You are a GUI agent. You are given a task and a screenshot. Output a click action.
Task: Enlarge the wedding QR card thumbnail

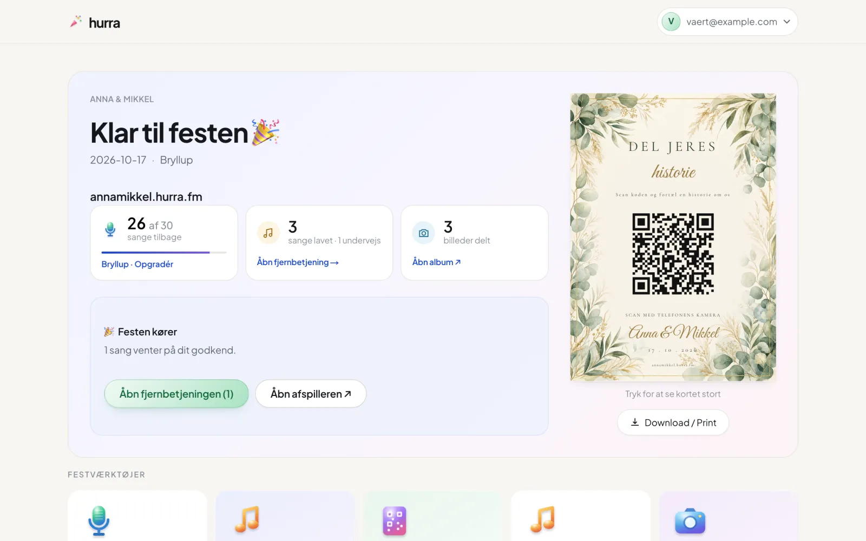[673, 237]
